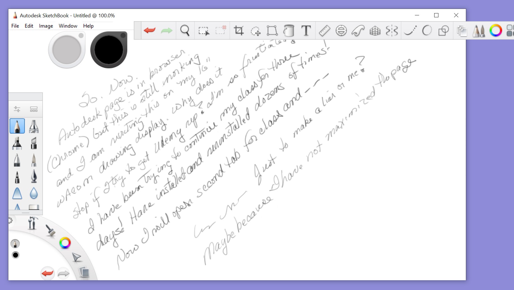Screen dimensions: 514x290
Task: Open the lagoon tools menu icon
Action: point(32,223)
